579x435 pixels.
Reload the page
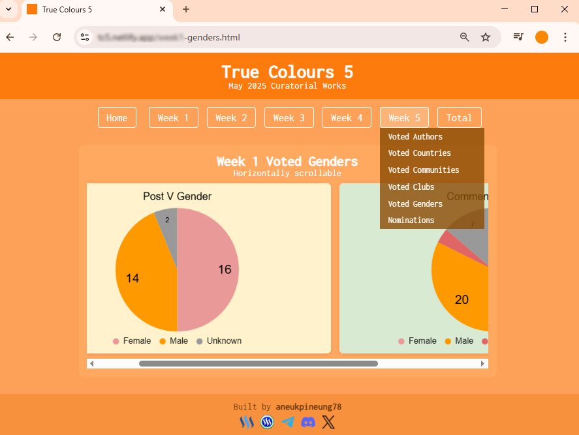point(57,37)
